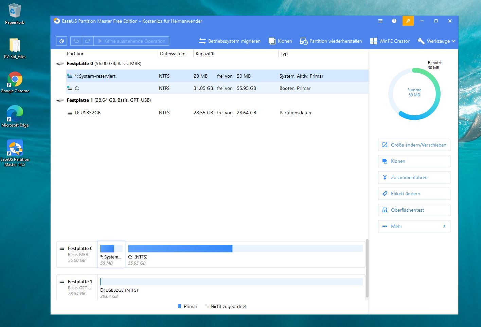Click Festplatte 1 label in disk map

click(80, 282)
